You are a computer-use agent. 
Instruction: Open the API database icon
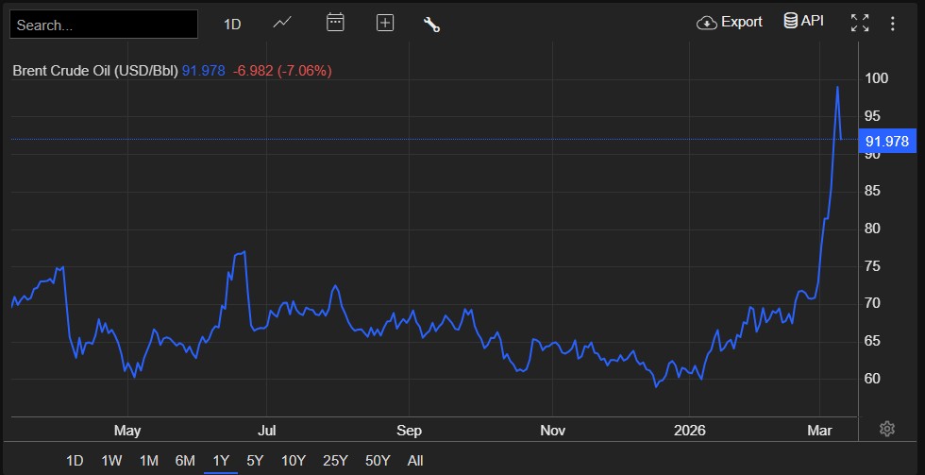791,21
